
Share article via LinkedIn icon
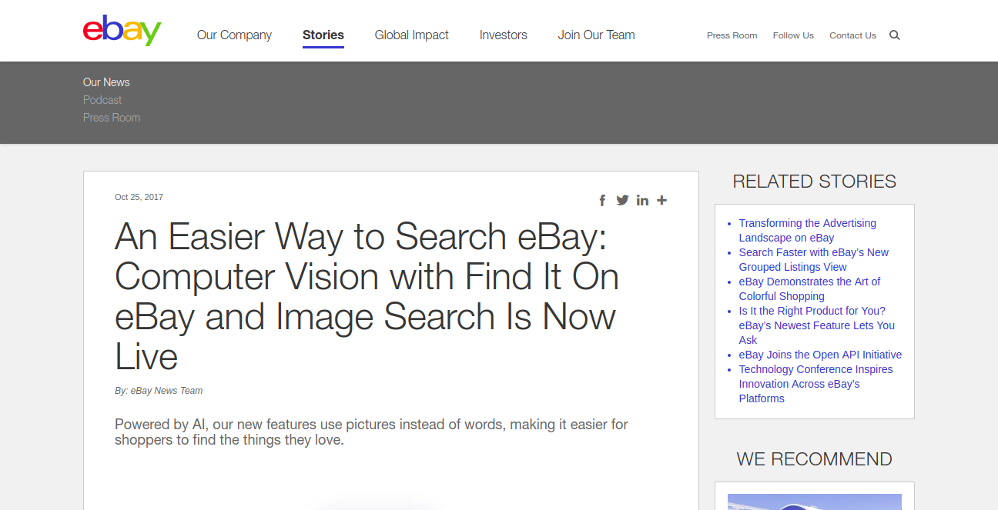pyautogui.click(x=642, y=200)
